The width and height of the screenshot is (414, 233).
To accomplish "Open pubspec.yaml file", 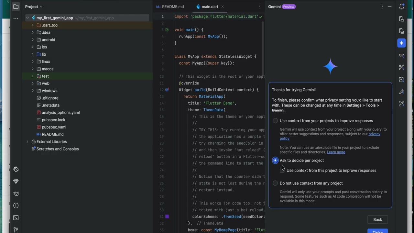I will click(54, 127).
